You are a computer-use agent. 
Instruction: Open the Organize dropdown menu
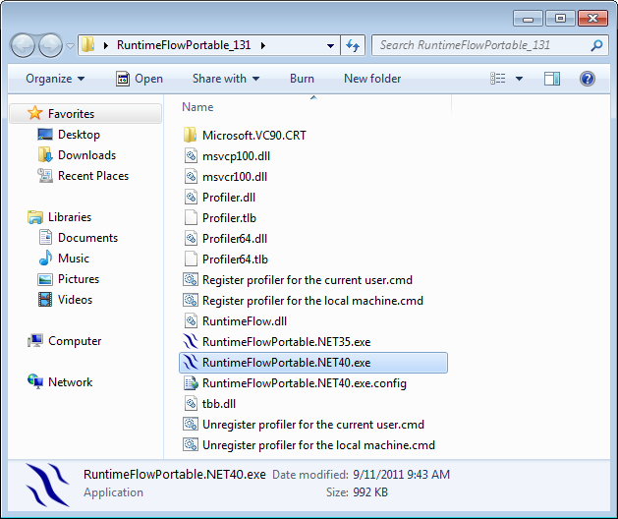coord(55,79)
